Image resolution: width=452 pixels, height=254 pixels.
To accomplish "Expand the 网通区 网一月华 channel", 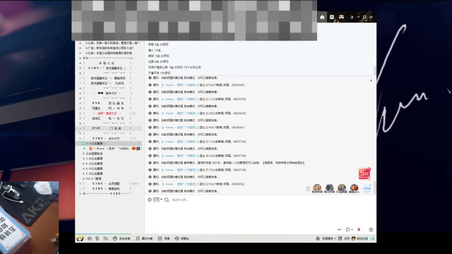I will pyautogui.click(x=80, y=108).
